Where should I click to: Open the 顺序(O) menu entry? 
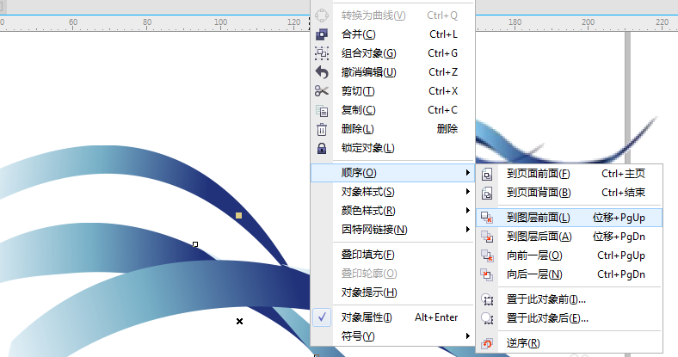(x=392, y=173)
